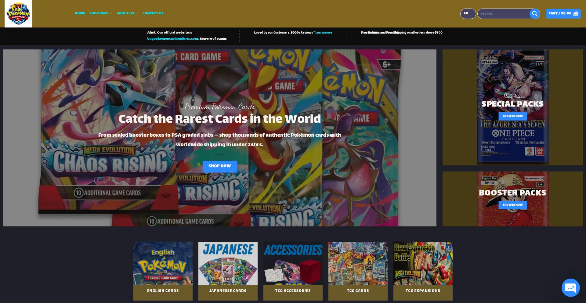The height and width of the screenshot is (303, 586).
Task: Expand the SHOP PAGE chevron arrow
Action: point(111,14)
